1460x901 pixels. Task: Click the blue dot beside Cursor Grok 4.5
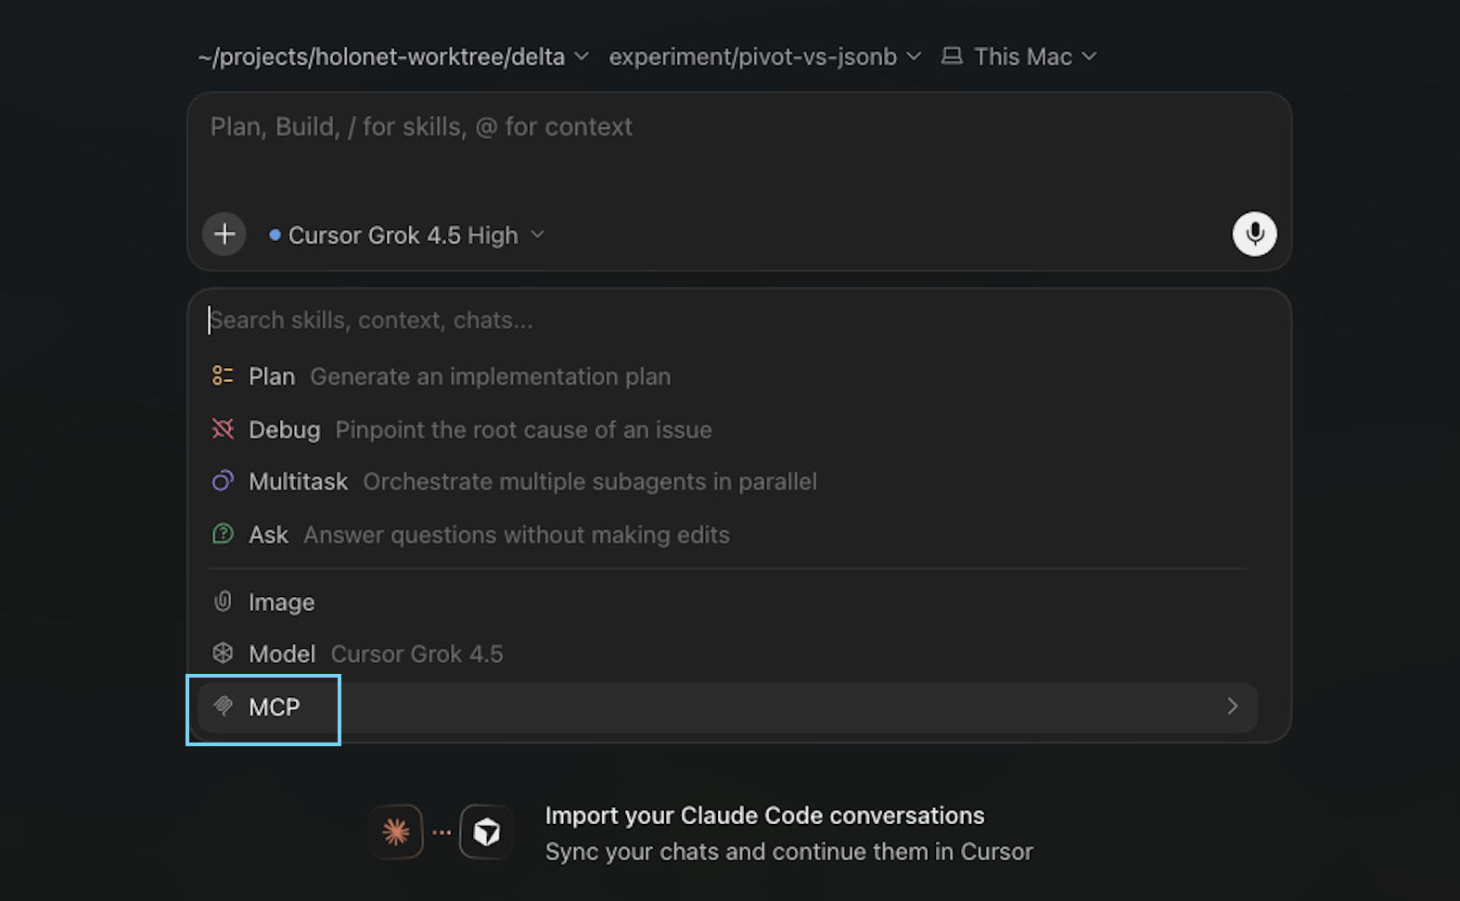[x=275, y=235]
